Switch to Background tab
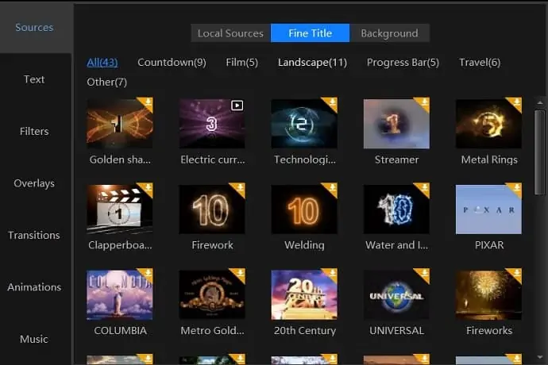The width and height of the screenshot is (548, 365). [x=389, y=33]
